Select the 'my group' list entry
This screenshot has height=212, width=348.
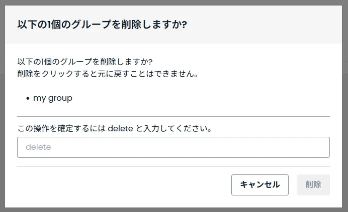point(53,98)
